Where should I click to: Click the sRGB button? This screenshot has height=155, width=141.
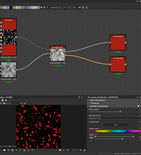coord(91,135)
